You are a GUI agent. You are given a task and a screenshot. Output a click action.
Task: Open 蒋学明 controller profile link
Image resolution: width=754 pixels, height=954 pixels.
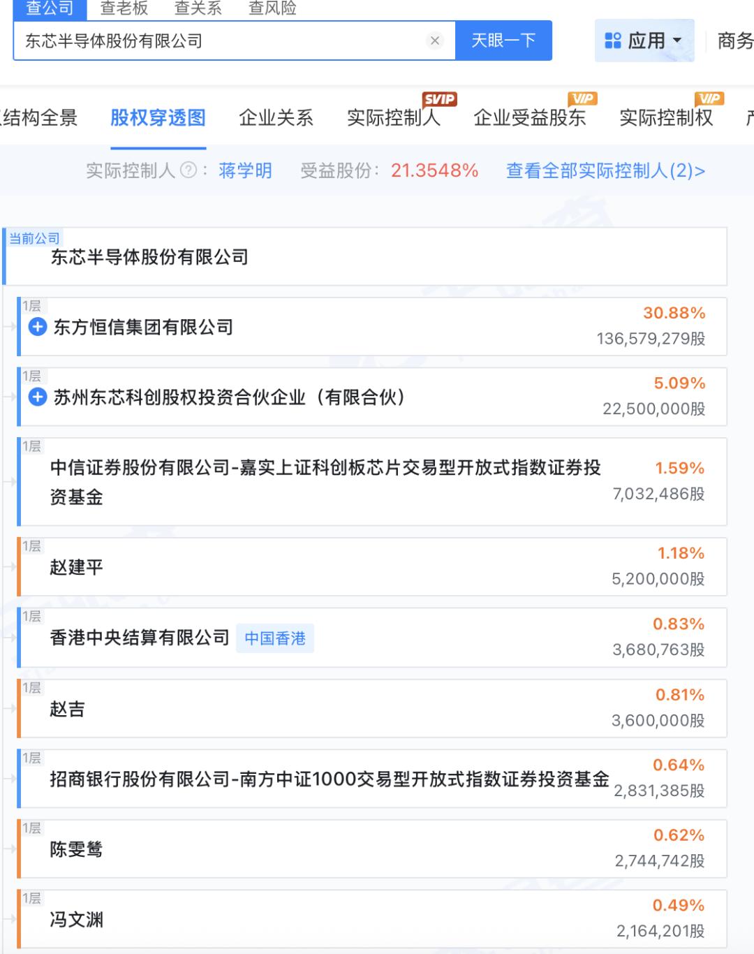pyautogui.click(x=245, y=170)
